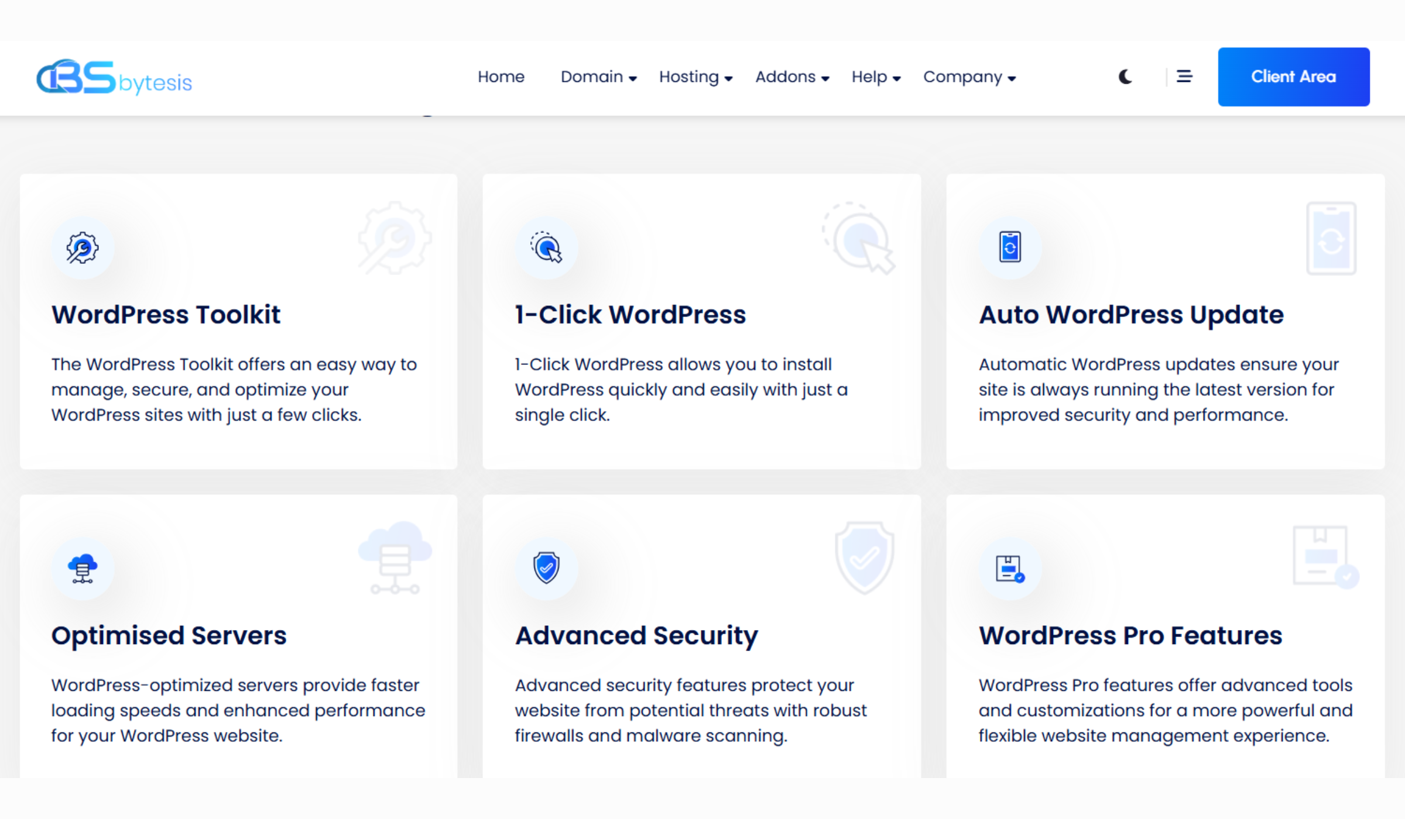Toggle dark mode moon icon
Viewport: 1405px width, 819px height.
[1125, 77]
